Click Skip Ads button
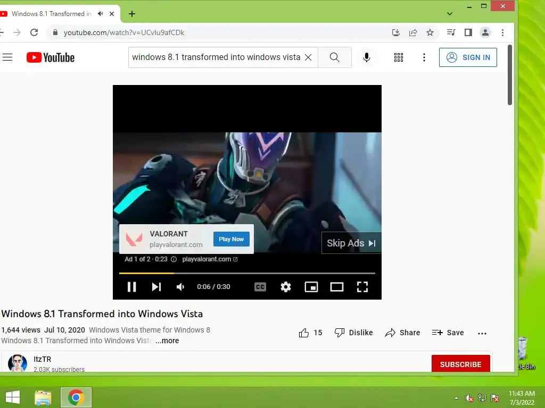545x408 pixels. pos(351,243)
